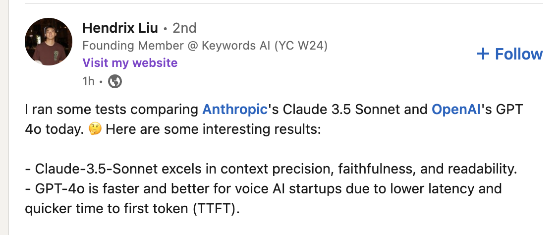Open the Anthropic company mention

click(x=235, y=110)
